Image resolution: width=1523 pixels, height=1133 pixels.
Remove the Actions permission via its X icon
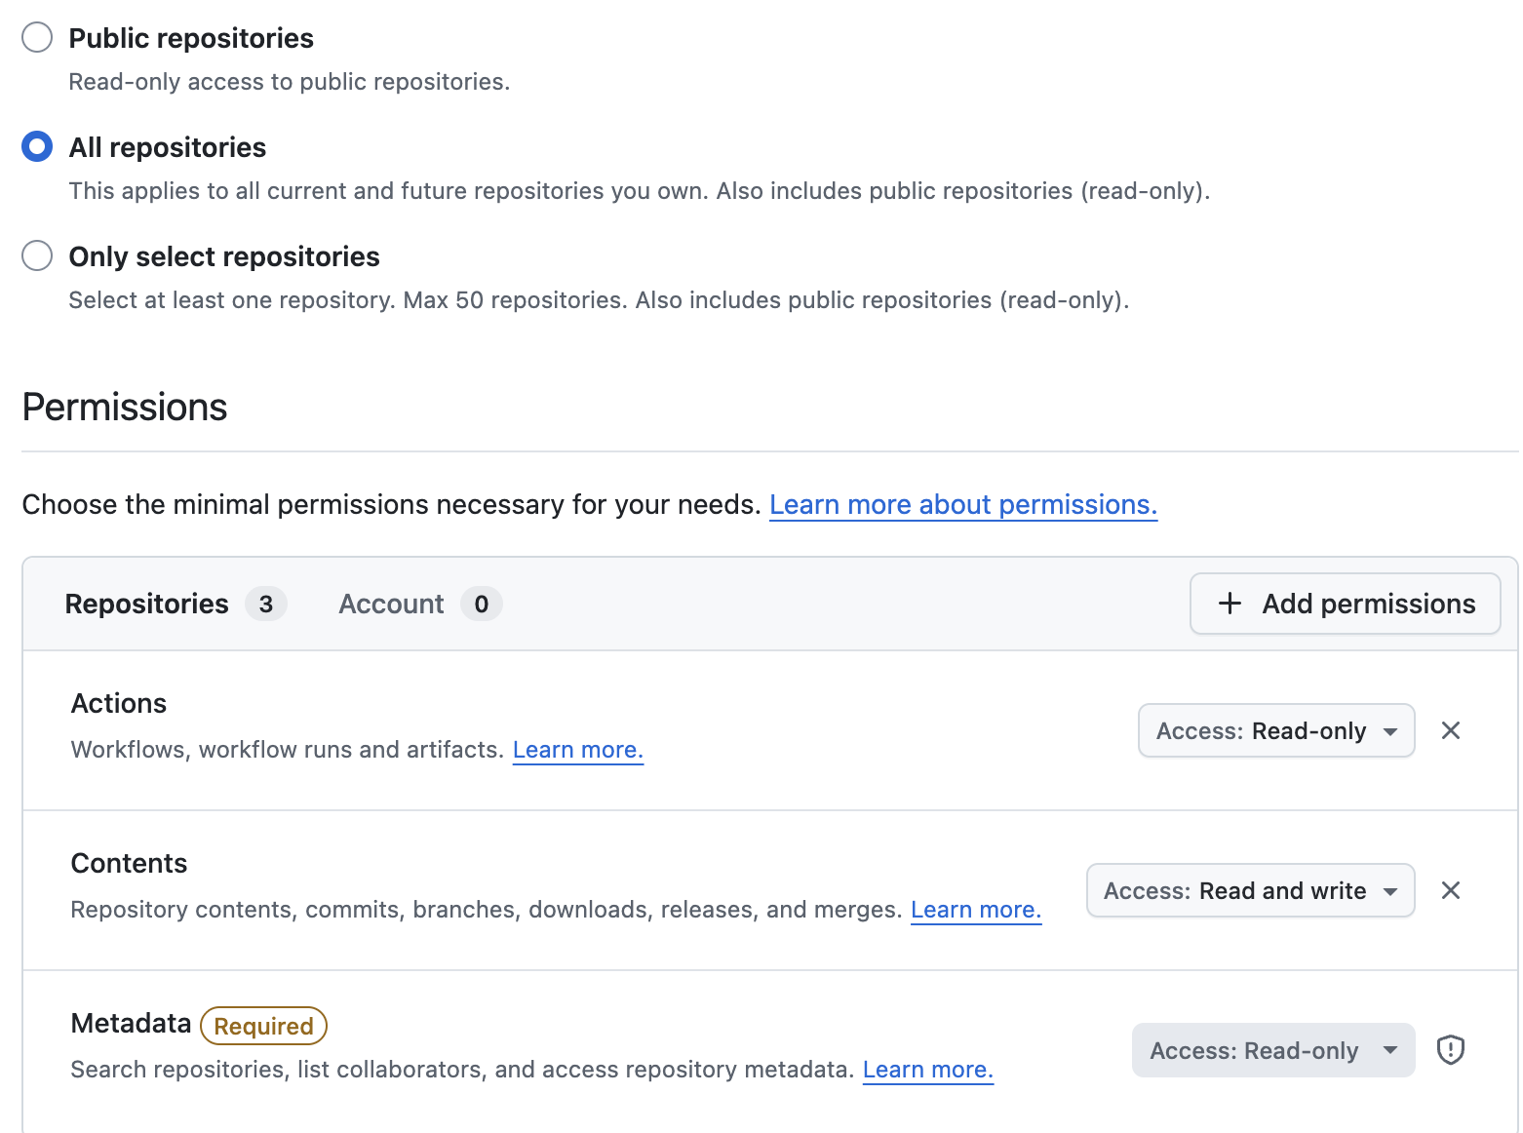coord(1451,730)
